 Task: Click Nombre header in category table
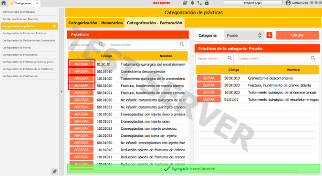click(293, 70)
